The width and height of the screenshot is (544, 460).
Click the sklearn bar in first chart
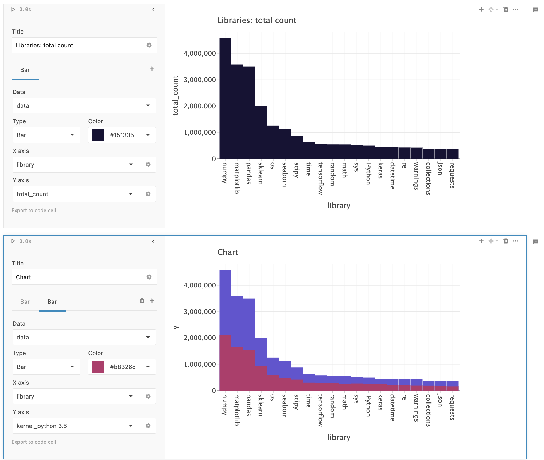(261, 133)
